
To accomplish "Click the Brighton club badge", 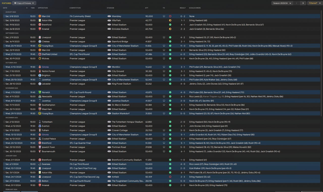I will click(40, 75).
